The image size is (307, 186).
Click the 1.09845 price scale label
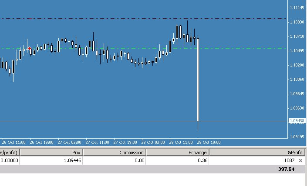[x=297, y=94]
